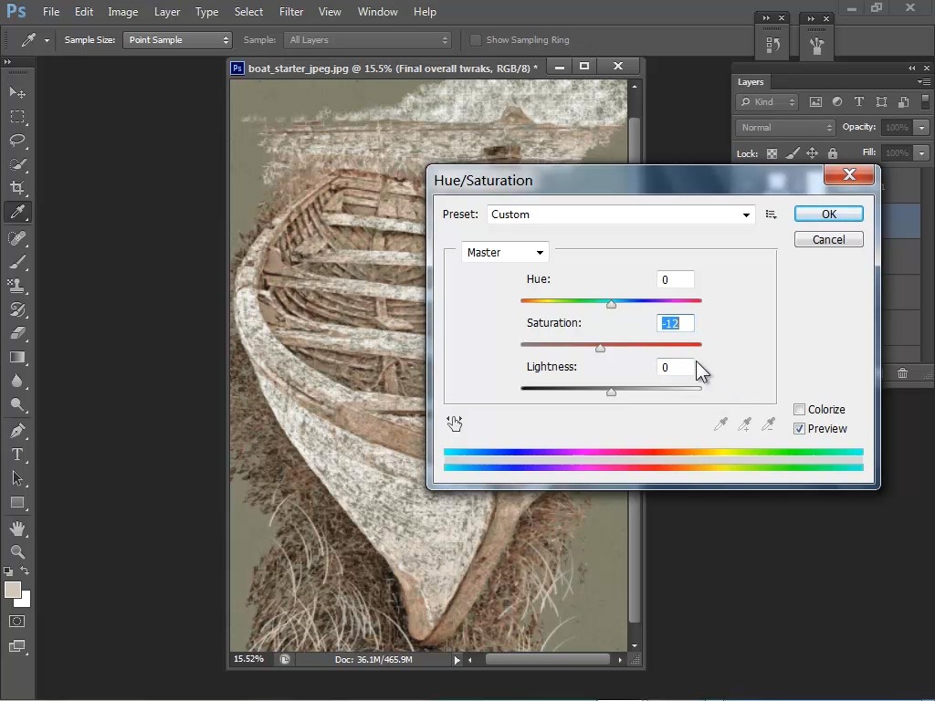
Task: Click the Saturation slider handle
Action: [x=601, y=348]
